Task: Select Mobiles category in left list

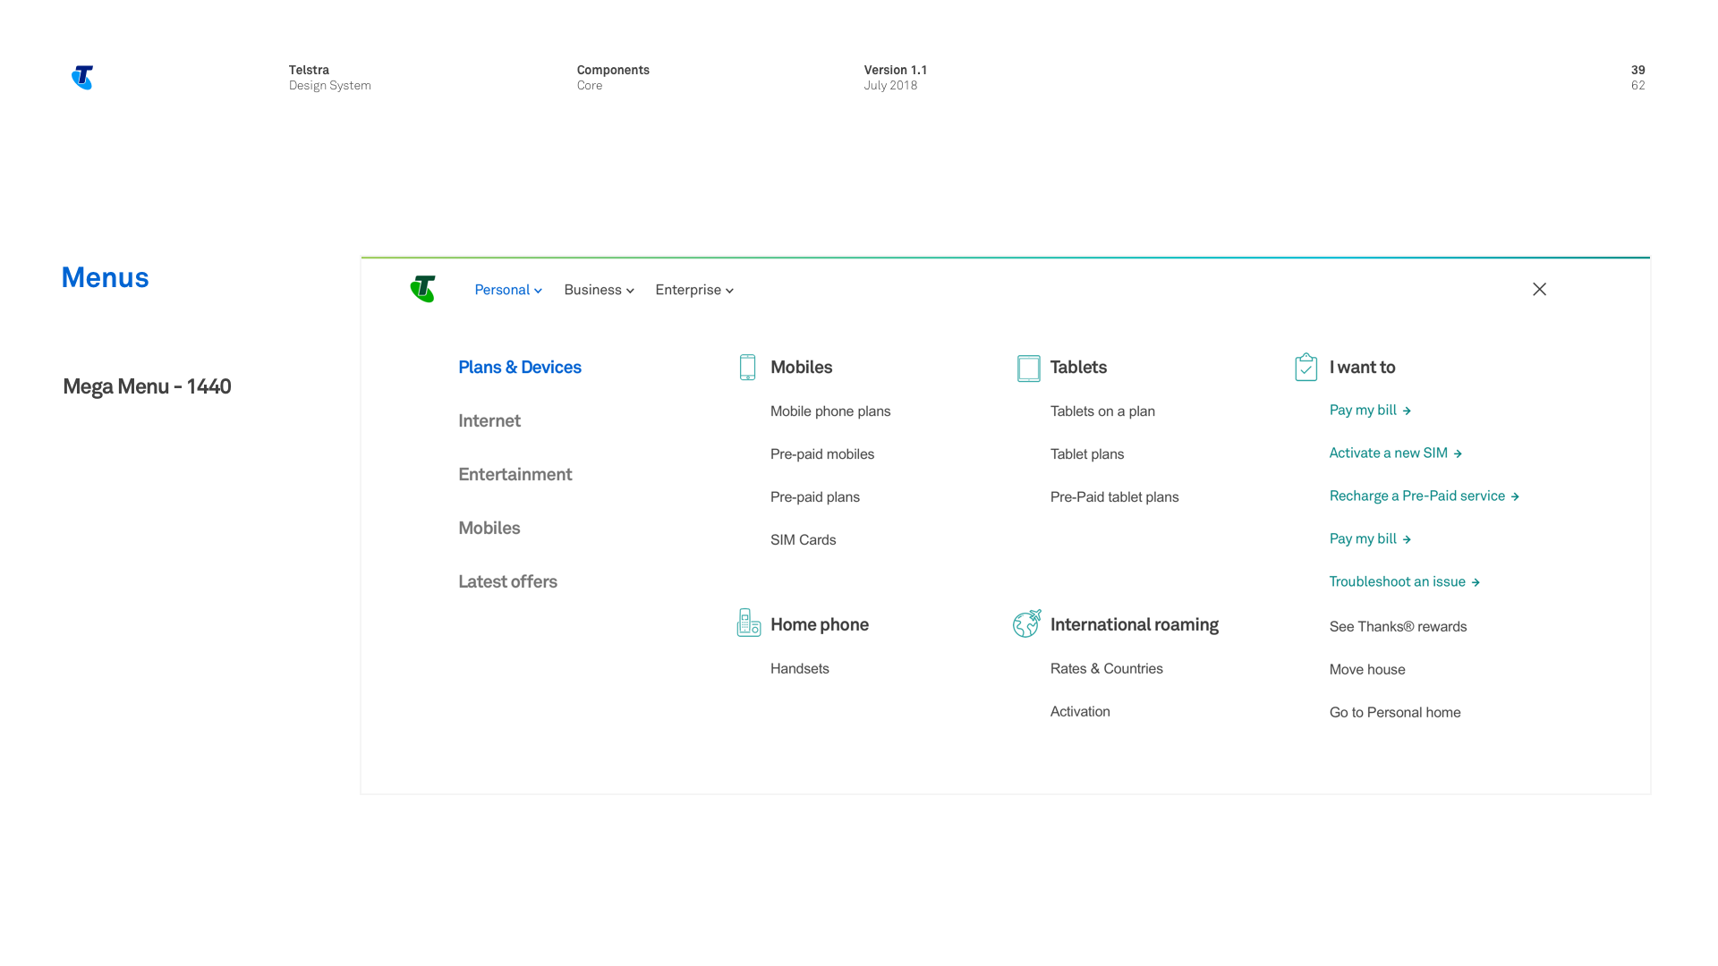Action: point(489,528)
